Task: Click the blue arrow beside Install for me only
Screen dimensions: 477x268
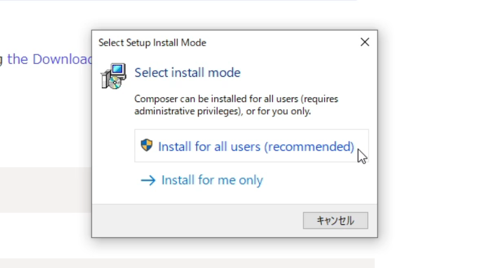Action: [x=148, y=180]
